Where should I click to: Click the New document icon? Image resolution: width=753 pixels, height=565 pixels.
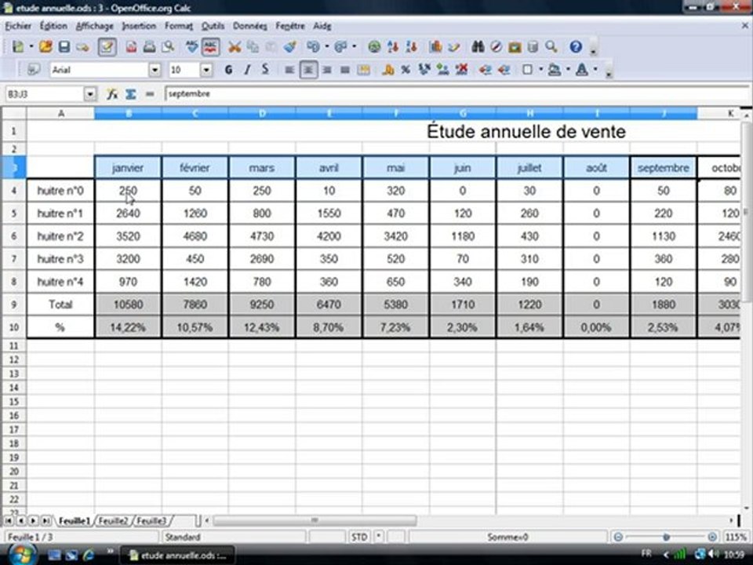point(18,46)
